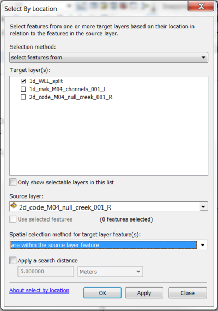This screenshot has width=218, height=311.
Task: Click the OK button
Action: (x=102, y=293)
